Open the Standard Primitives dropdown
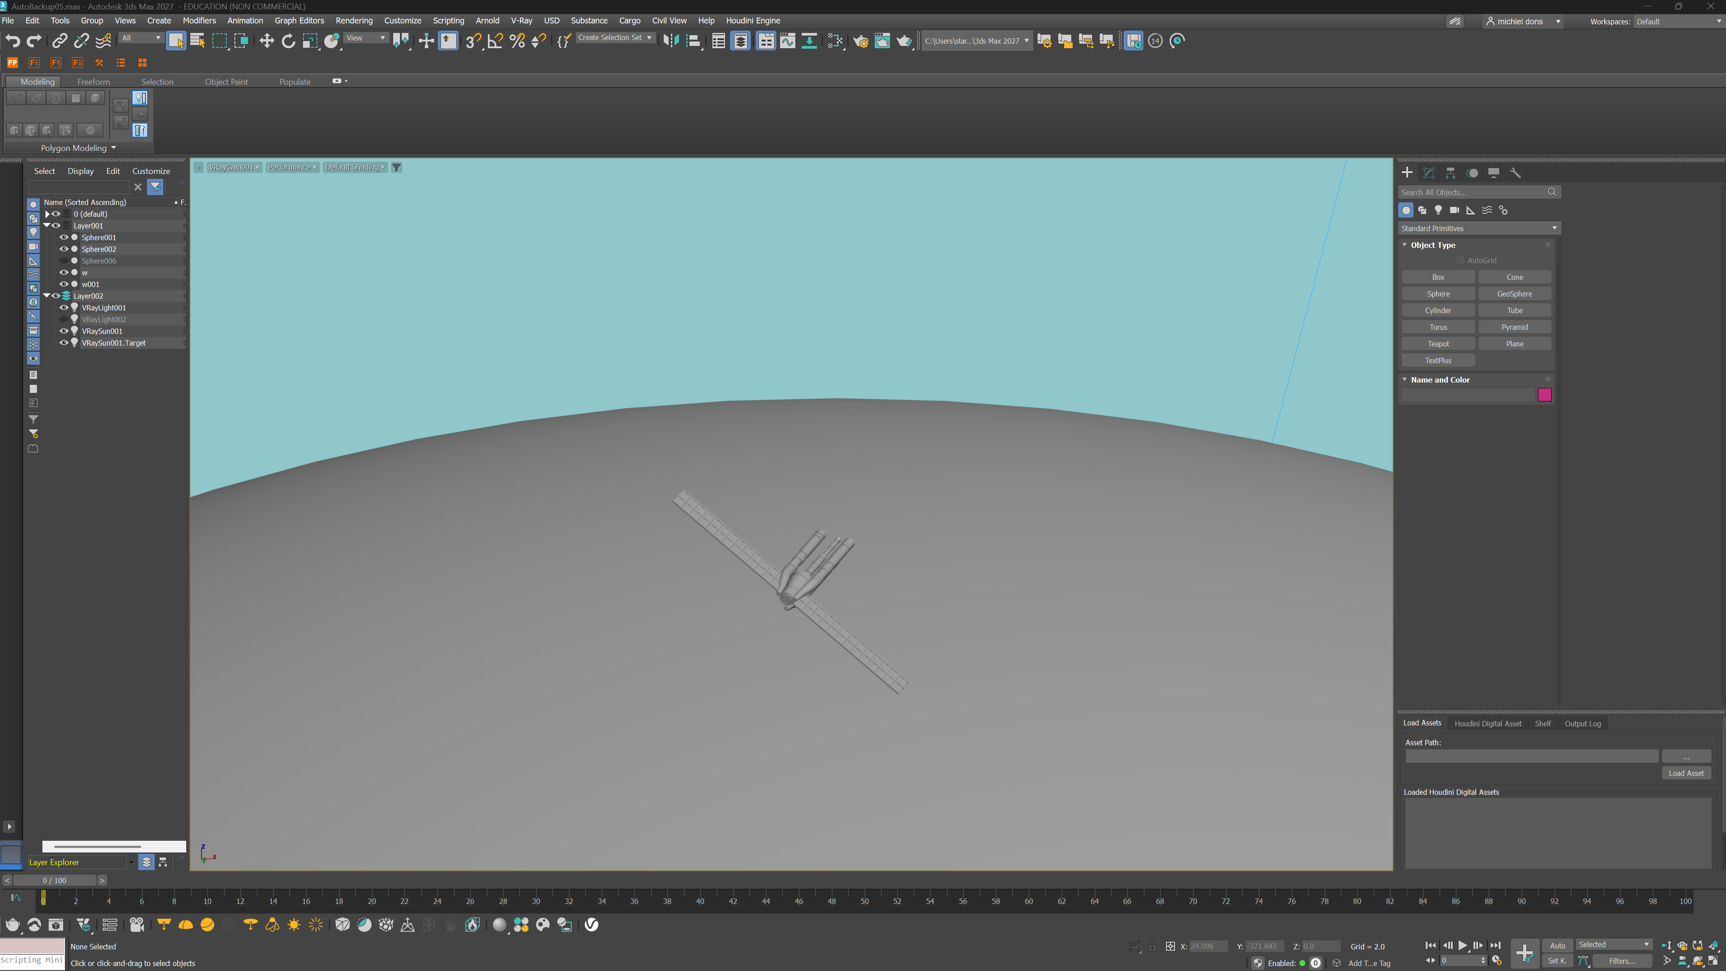 pos(1479,228)
